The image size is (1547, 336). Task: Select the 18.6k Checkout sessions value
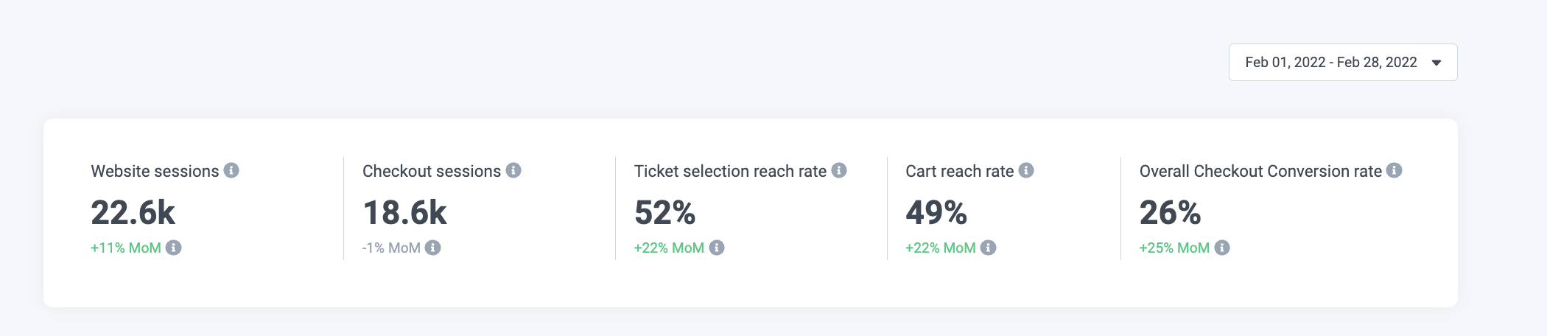point(404,213)
